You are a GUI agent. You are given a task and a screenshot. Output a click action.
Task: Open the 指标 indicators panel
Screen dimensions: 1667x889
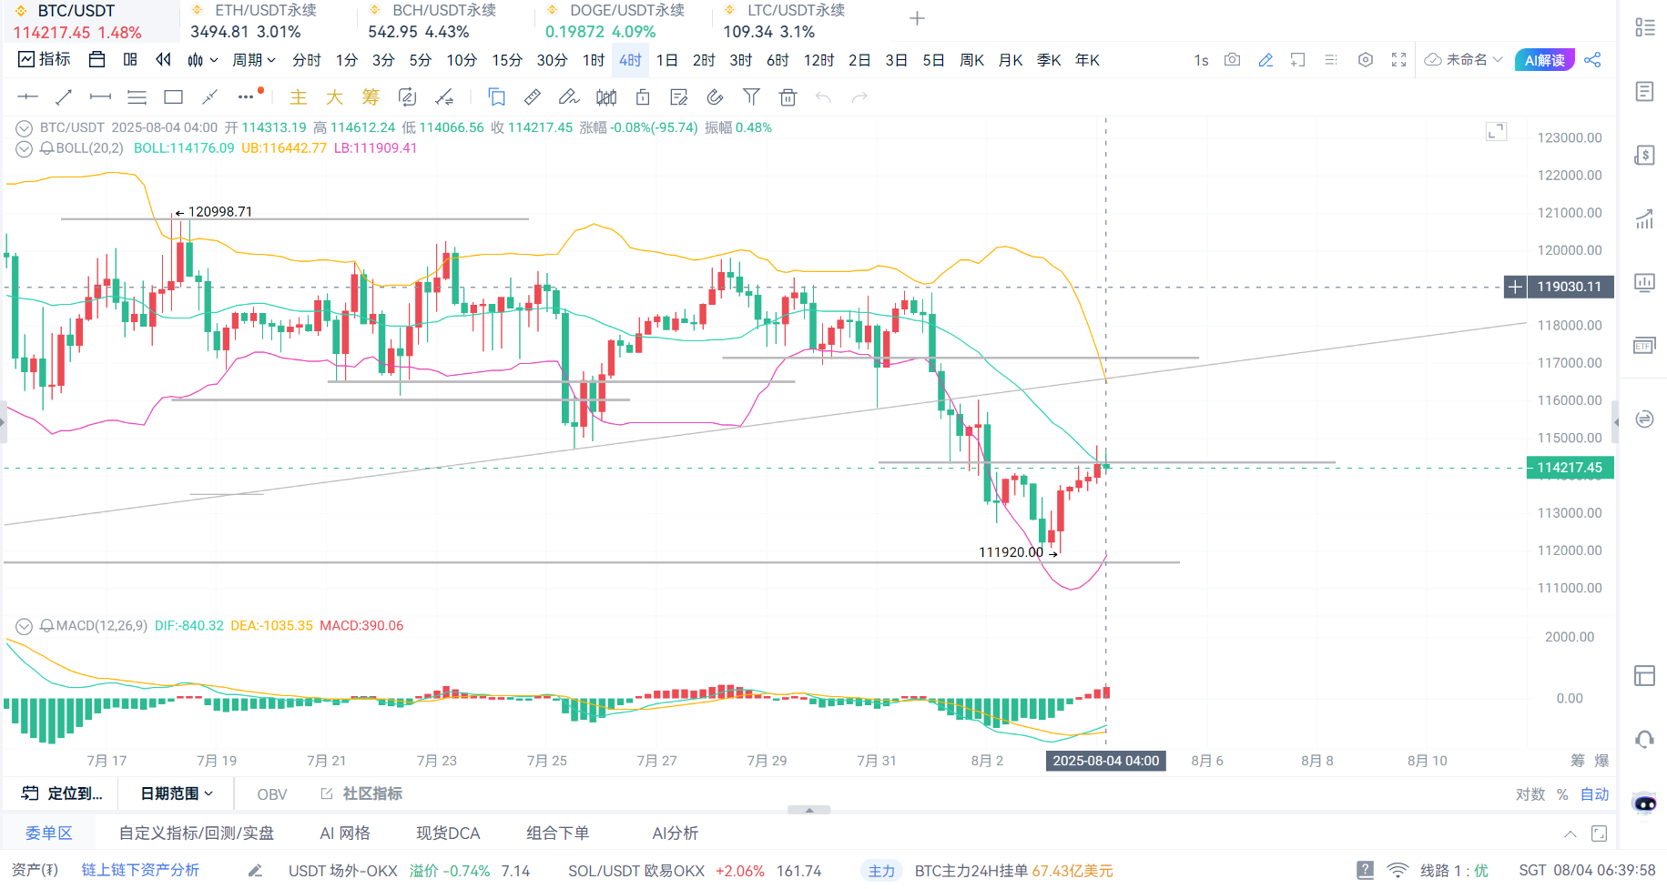click(44, 60)
